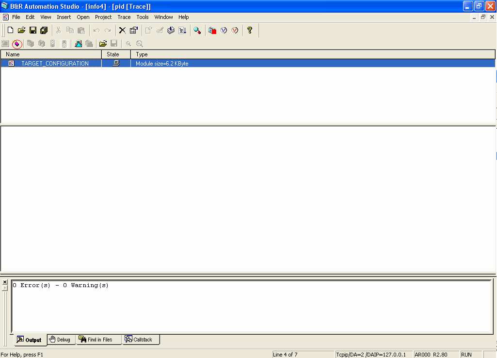Viewport: 497px width, 358px height.
Task: Click the Cut scissors icon
Action: click(x=58, y=30)
